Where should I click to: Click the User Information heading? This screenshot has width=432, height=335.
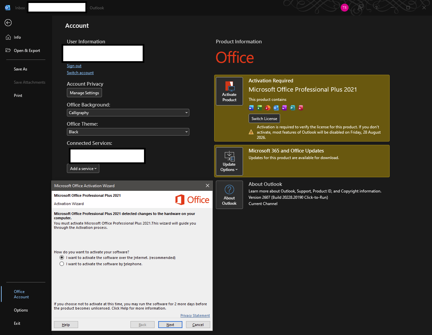click(x=86, y=42)
